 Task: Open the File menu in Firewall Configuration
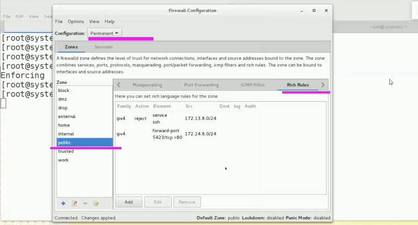[x=59, y=22]
